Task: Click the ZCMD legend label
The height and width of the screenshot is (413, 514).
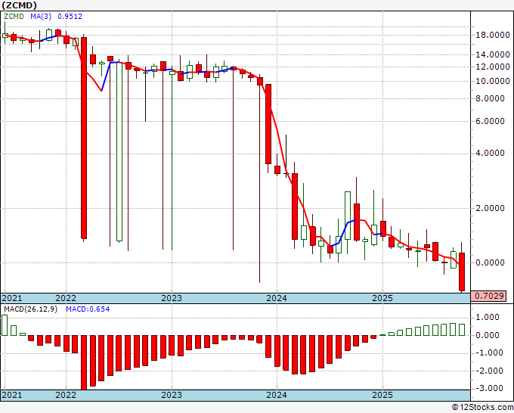Action: (14, 17)
